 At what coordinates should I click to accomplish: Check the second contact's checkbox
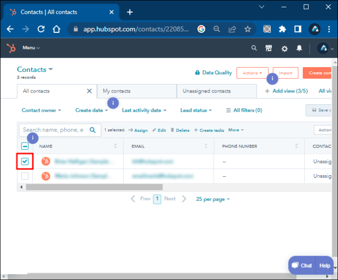coord(25,176)
